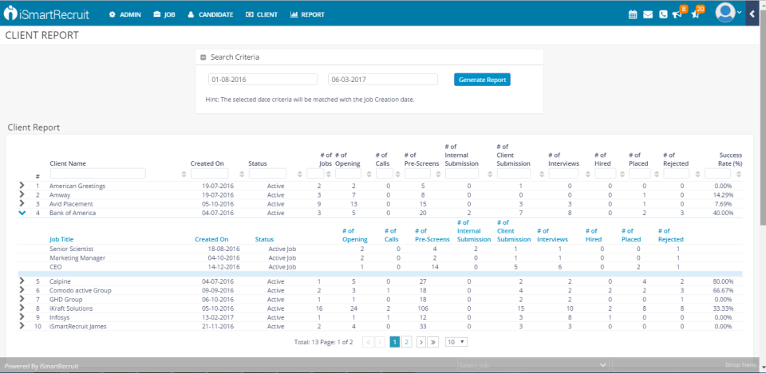
Task: Go to next page arrow in pagination
Action: [x=421, y=341]
